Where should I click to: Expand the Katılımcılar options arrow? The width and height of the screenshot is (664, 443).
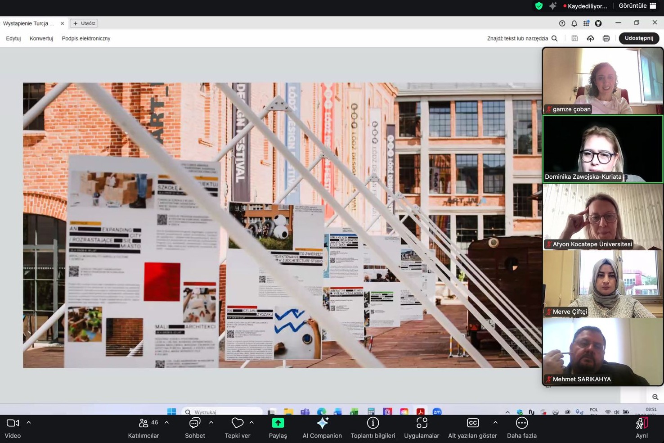[x=166, y=423]
